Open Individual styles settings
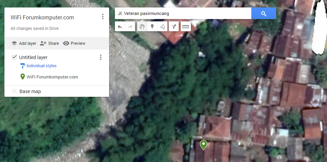 [x=42, y=66]
